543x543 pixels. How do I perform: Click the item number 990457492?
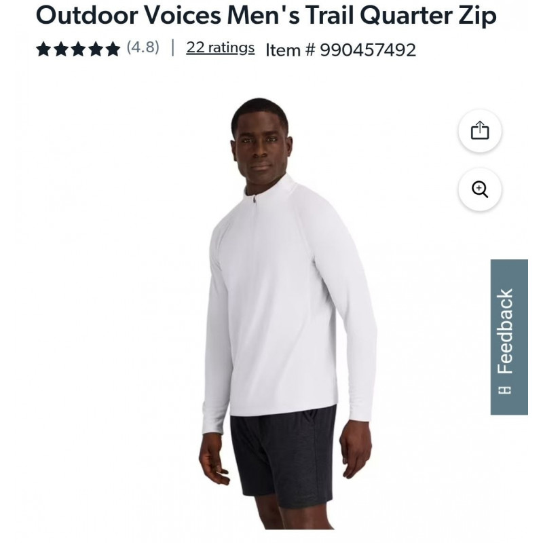point(368,50)
